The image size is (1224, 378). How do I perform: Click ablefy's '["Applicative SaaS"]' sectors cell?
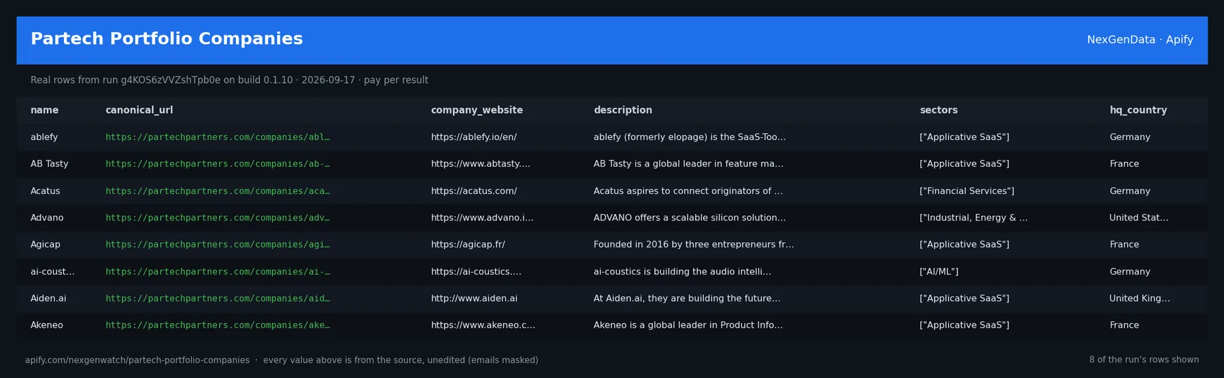[964, 137]
